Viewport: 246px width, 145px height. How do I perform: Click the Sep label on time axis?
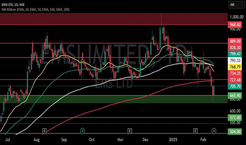point(64,139)
